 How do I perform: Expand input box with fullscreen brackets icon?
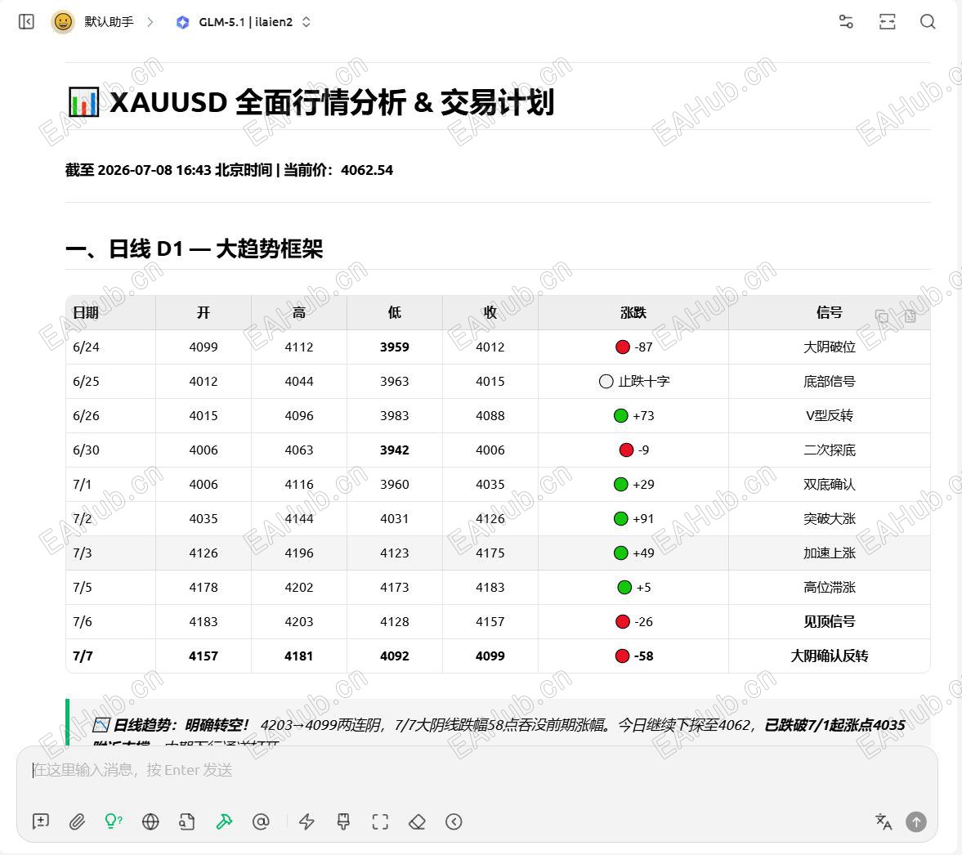(x=380, y=821)
